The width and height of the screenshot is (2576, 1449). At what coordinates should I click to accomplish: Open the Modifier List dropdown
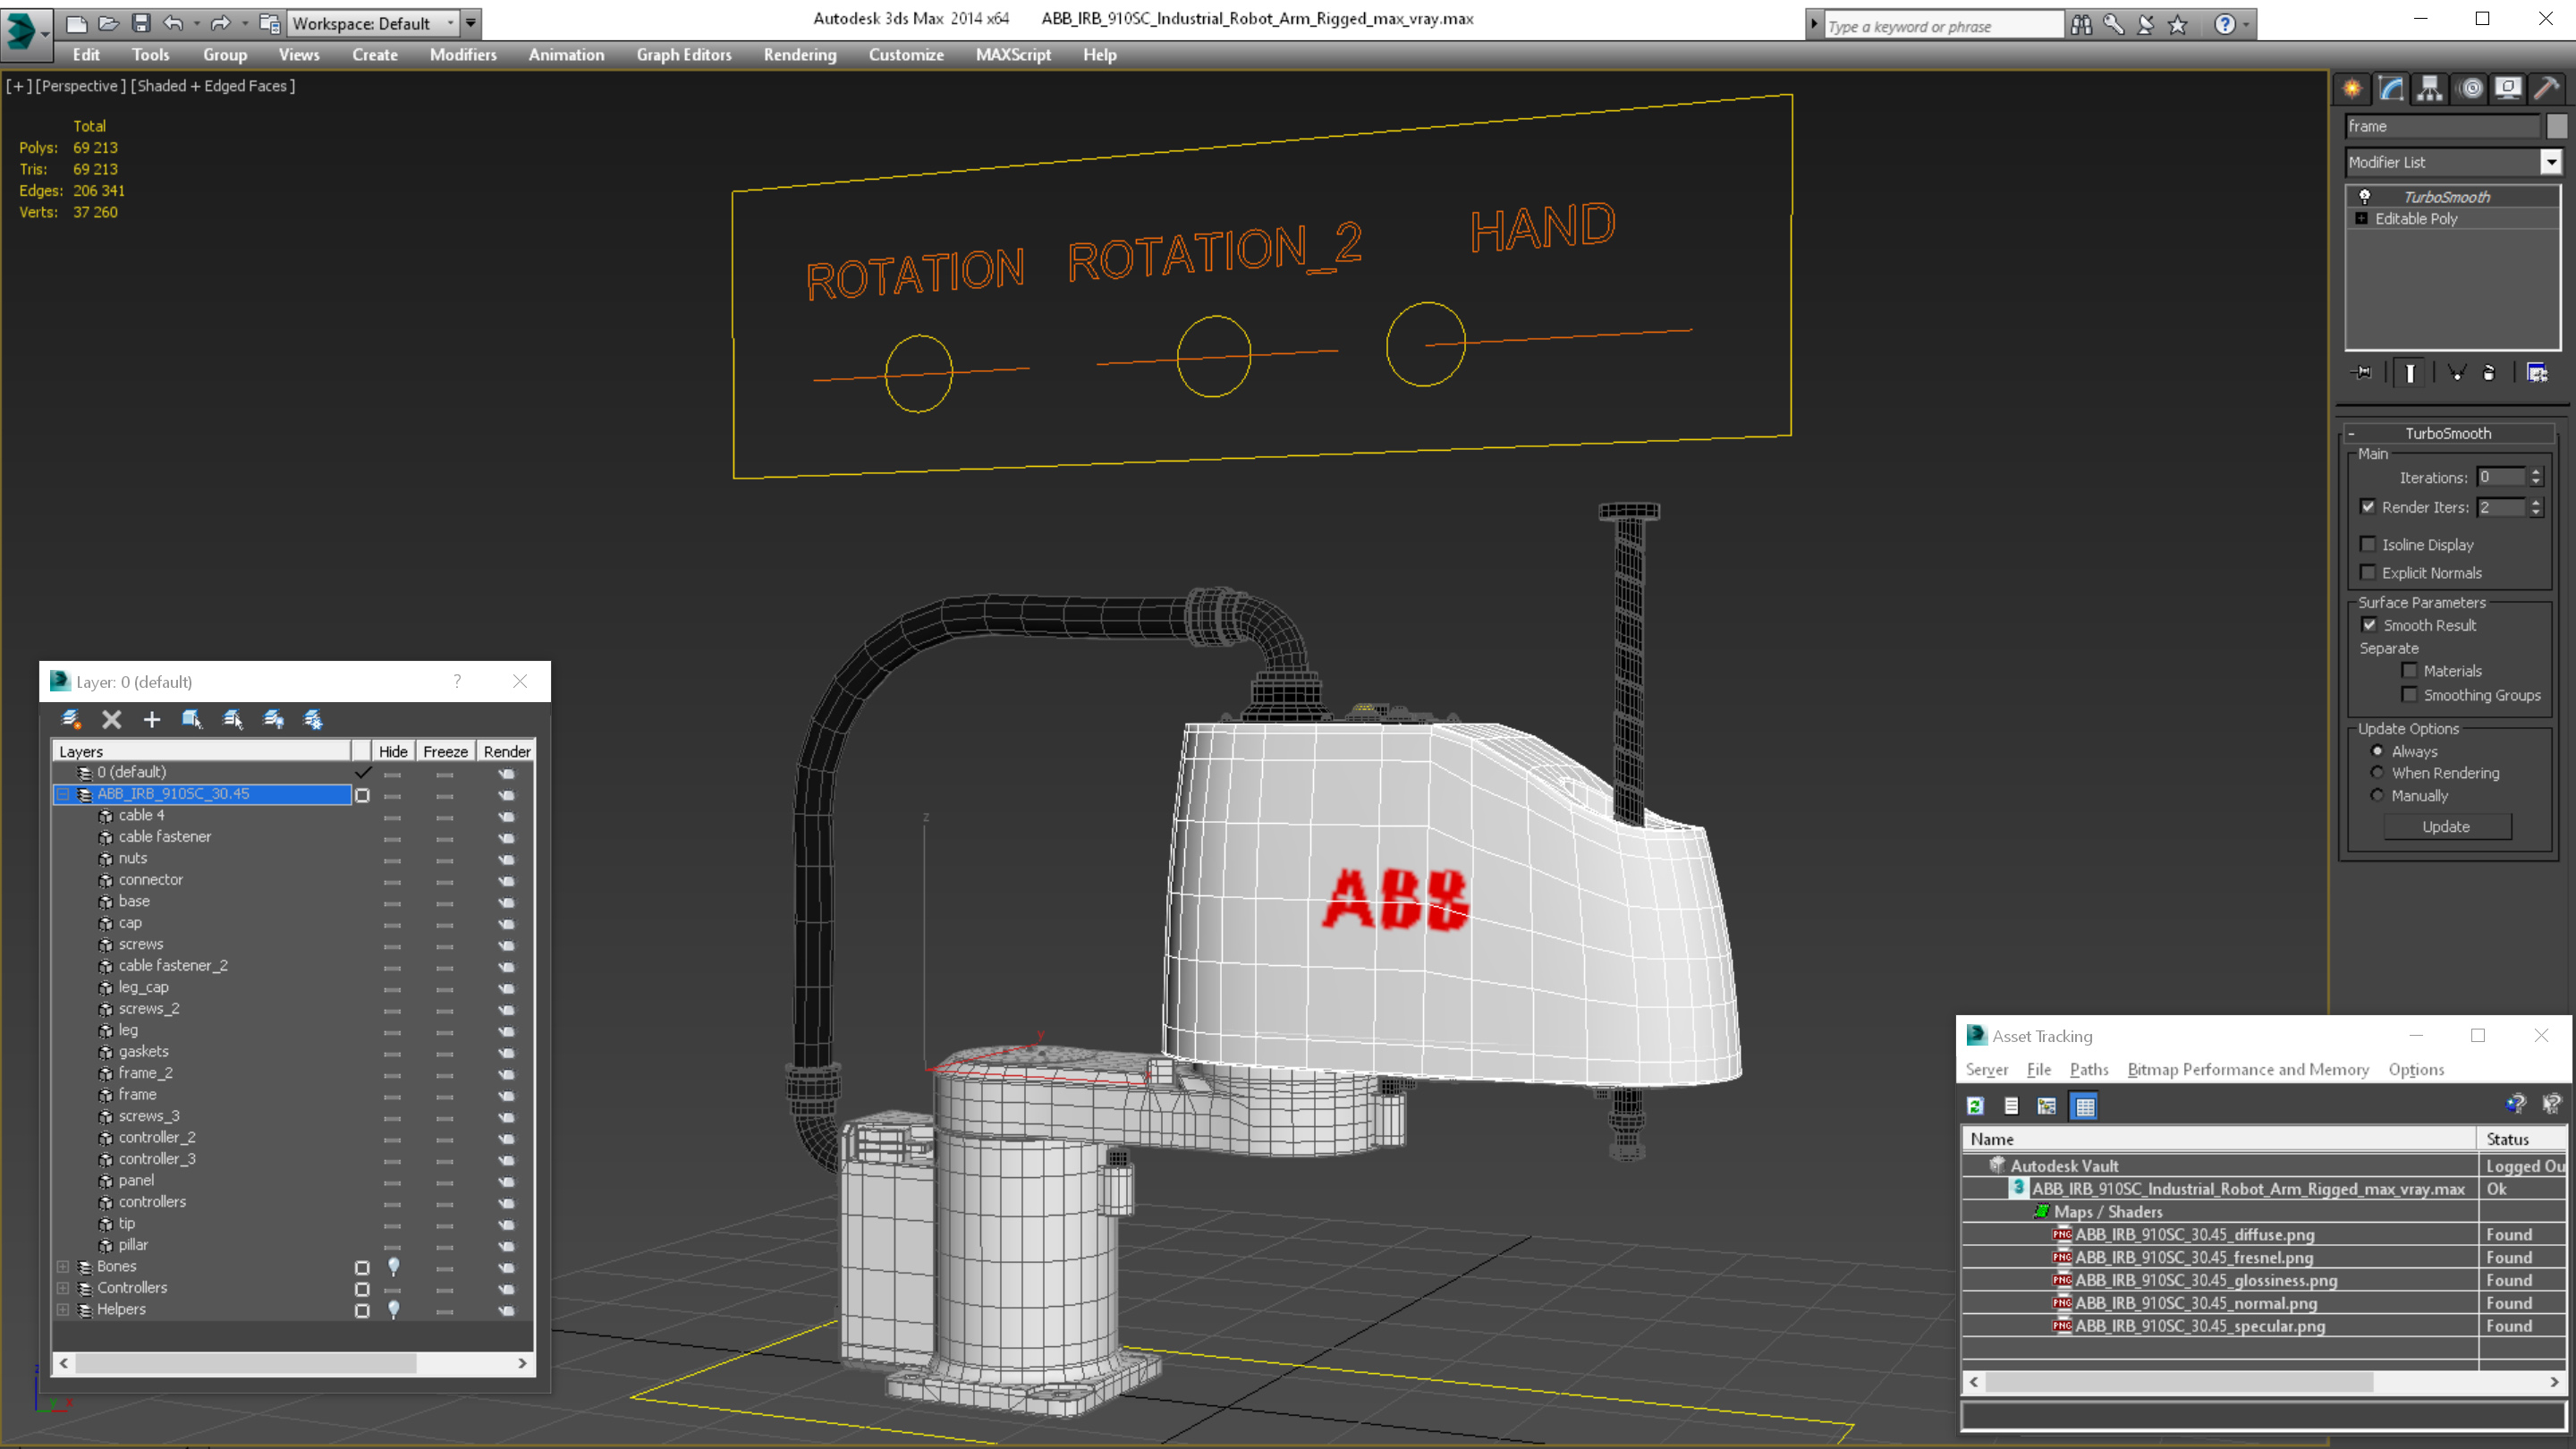pos(2551,161)
